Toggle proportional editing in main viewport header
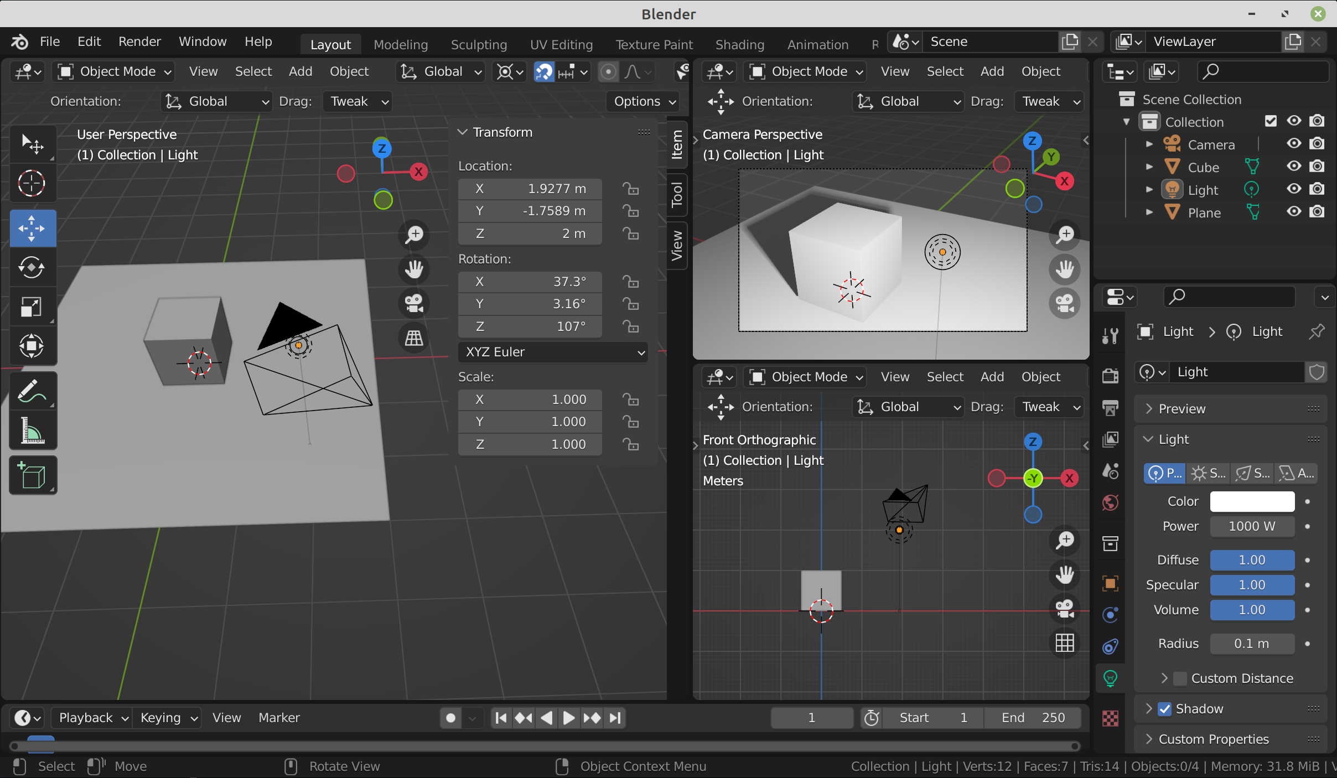The image size is (1337, 778). point(608,71)
